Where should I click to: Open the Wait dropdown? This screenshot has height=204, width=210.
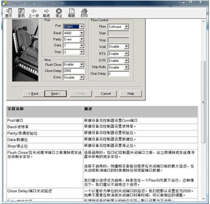coord(127,46)
